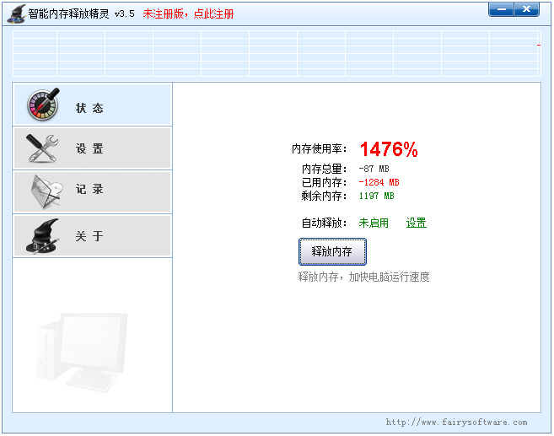Click the 1476% memory usage value

point(389,149)
